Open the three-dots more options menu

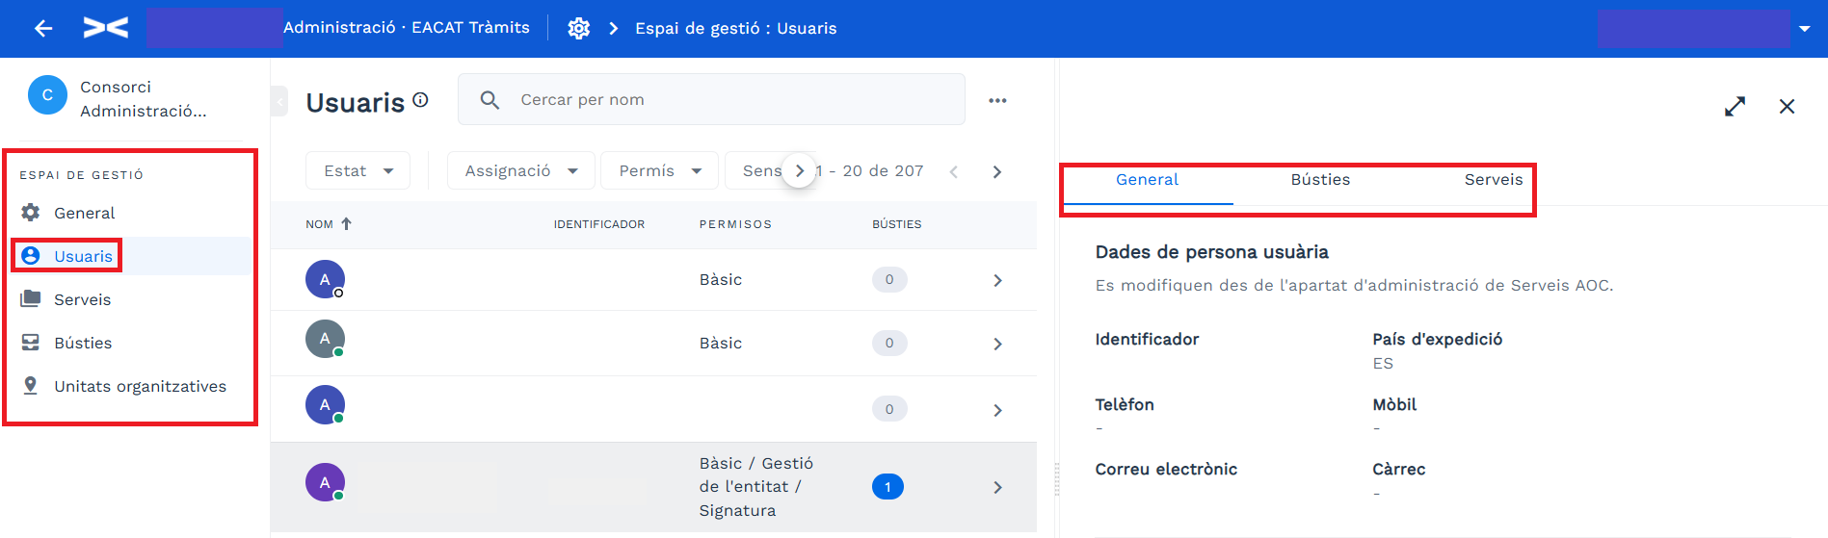pos(997,100)
